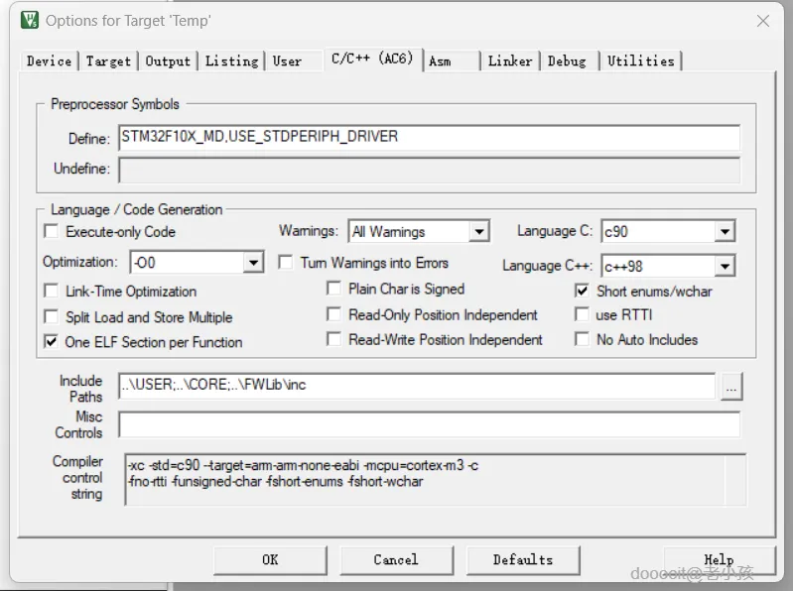Enable Turn Warnings into Errors
This screenshot has height=591, width=793.
pyautogui.click(x=285, y=263)
